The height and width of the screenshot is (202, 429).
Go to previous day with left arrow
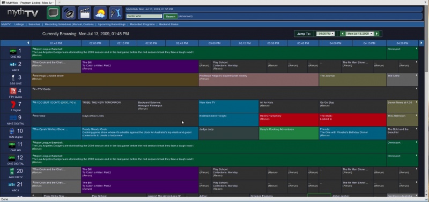[x=342, y=34]
